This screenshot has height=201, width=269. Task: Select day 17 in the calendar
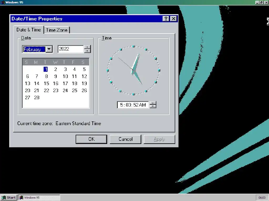[x=65, y=83]
